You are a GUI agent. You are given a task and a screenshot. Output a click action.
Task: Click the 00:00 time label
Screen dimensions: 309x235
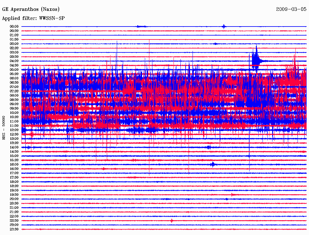coord(14,27)
